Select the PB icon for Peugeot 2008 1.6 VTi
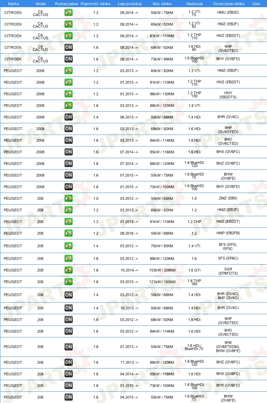This screenshot has height=403, width=267. coord(68,106)
